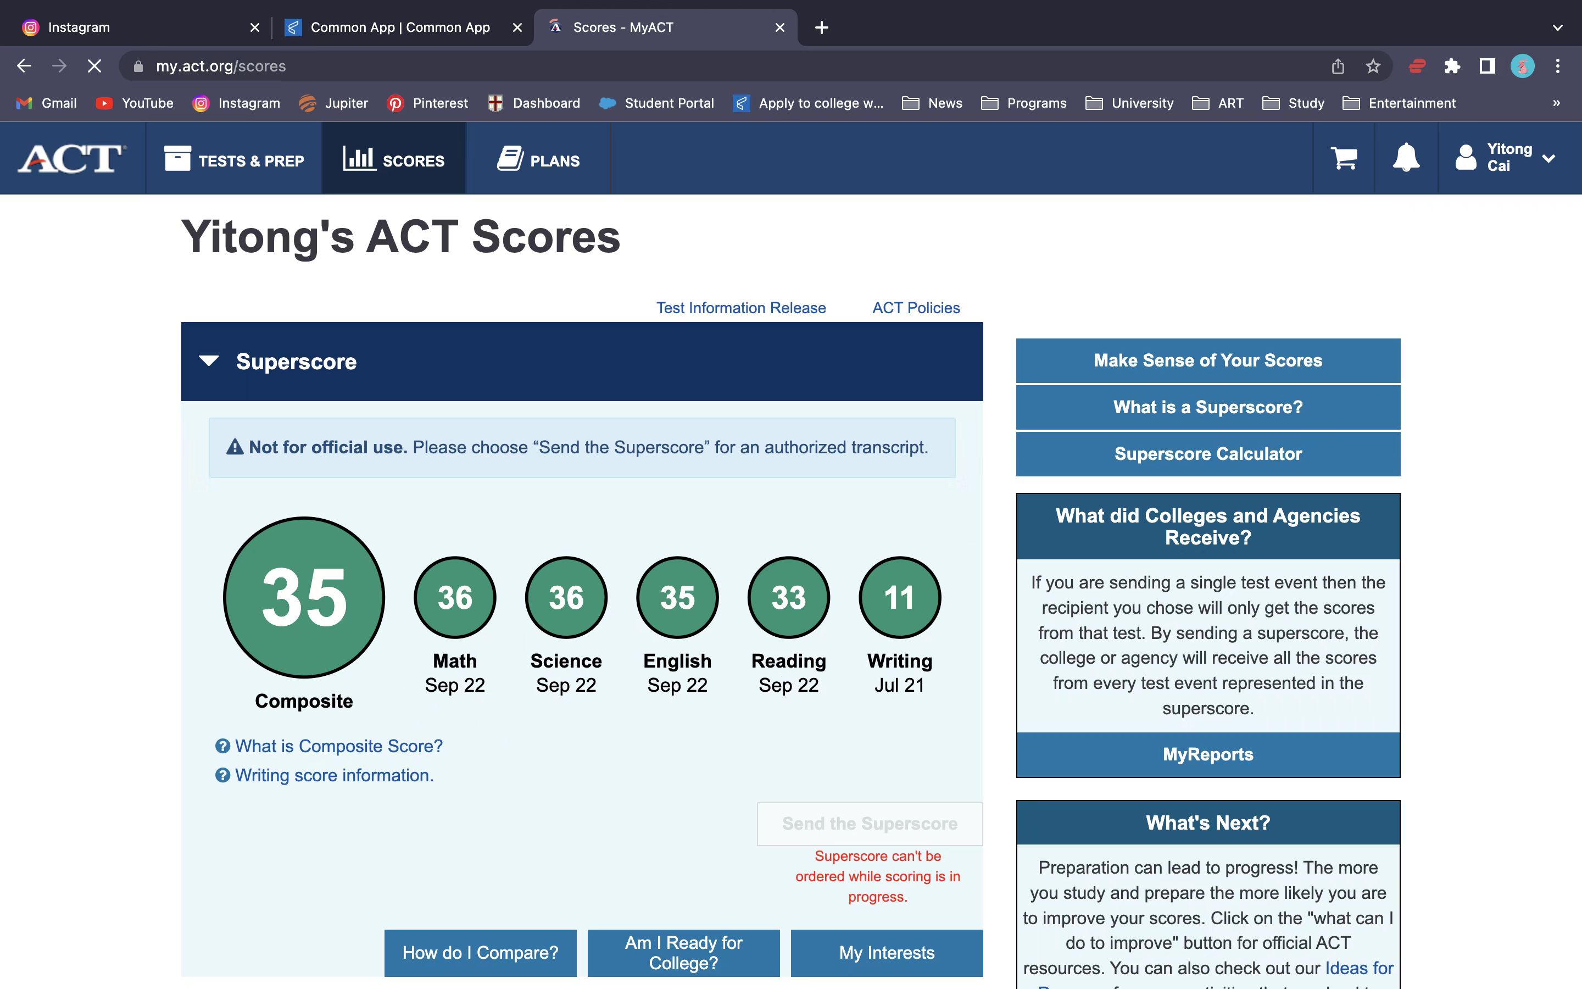
Task: Click the Writing 11 score circle
Action: tap(900, 597)
